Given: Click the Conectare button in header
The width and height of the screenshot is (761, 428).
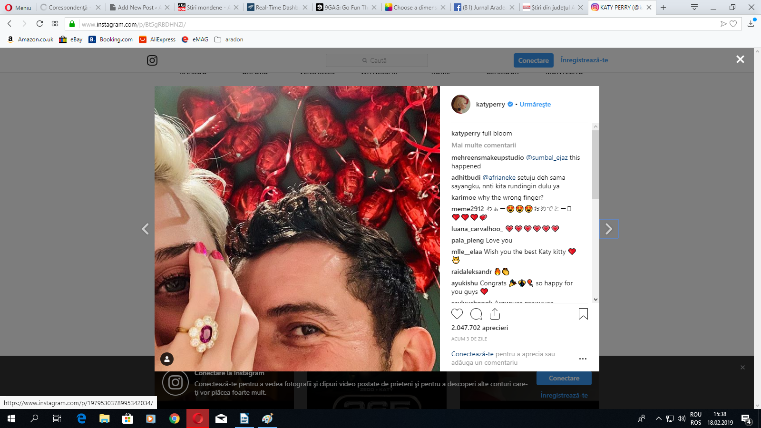Looking at the screenshot, I should coord(533,60).
